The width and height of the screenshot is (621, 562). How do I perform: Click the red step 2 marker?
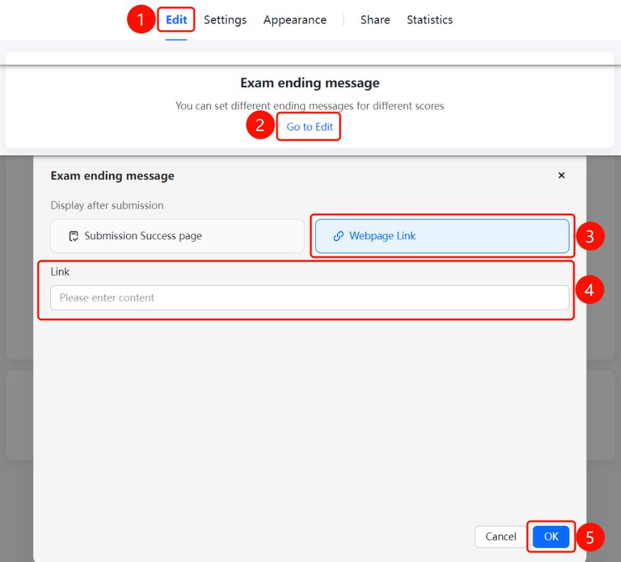[x=261, y=125]
